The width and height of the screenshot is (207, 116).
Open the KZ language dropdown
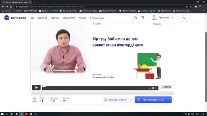pyautogui.click(x=185, y=18)
